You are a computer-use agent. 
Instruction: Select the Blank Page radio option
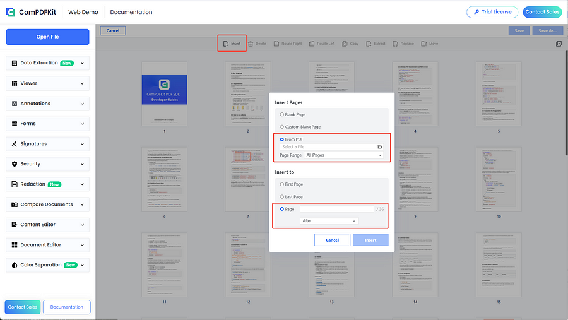282,114
